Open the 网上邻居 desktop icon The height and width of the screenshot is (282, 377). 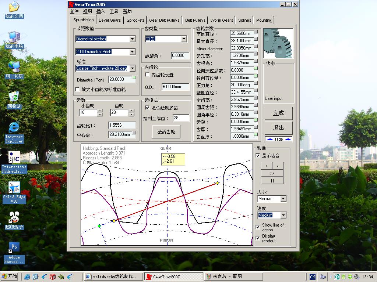coord(14,70)
